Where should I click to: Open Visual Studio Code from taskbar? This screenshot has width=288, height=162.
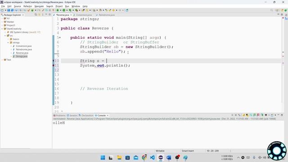(x=152, y=157)
